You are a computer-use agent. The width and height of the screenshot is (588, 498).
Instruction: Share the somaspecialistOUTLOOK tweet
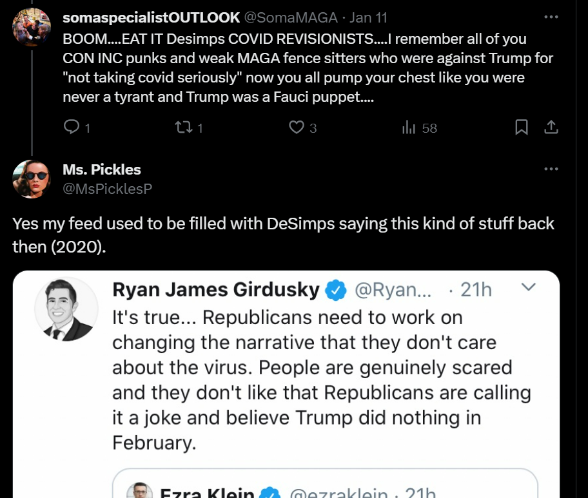click(551, 128)
